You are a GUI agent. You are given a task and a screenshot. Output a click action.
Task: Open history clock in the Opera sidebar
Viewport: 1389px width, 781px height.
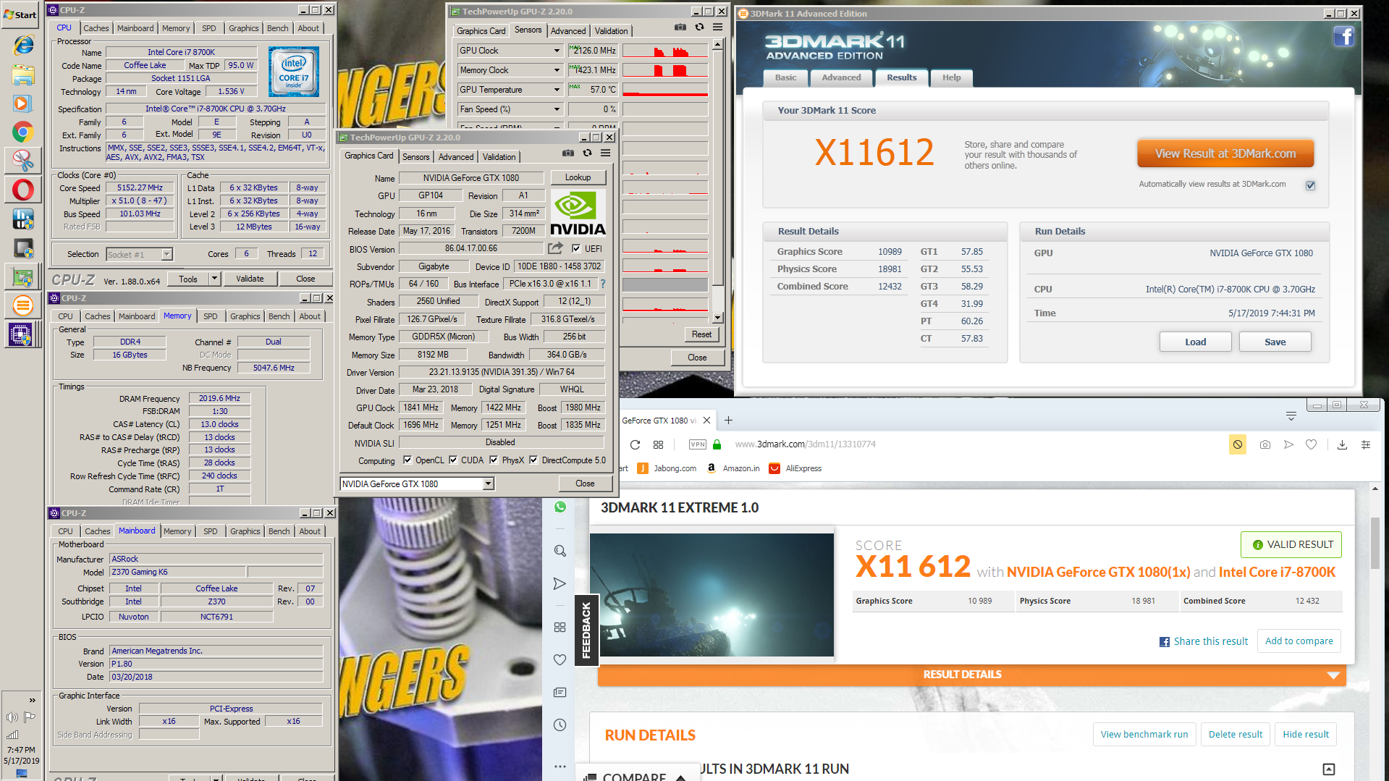click(560, 725)
